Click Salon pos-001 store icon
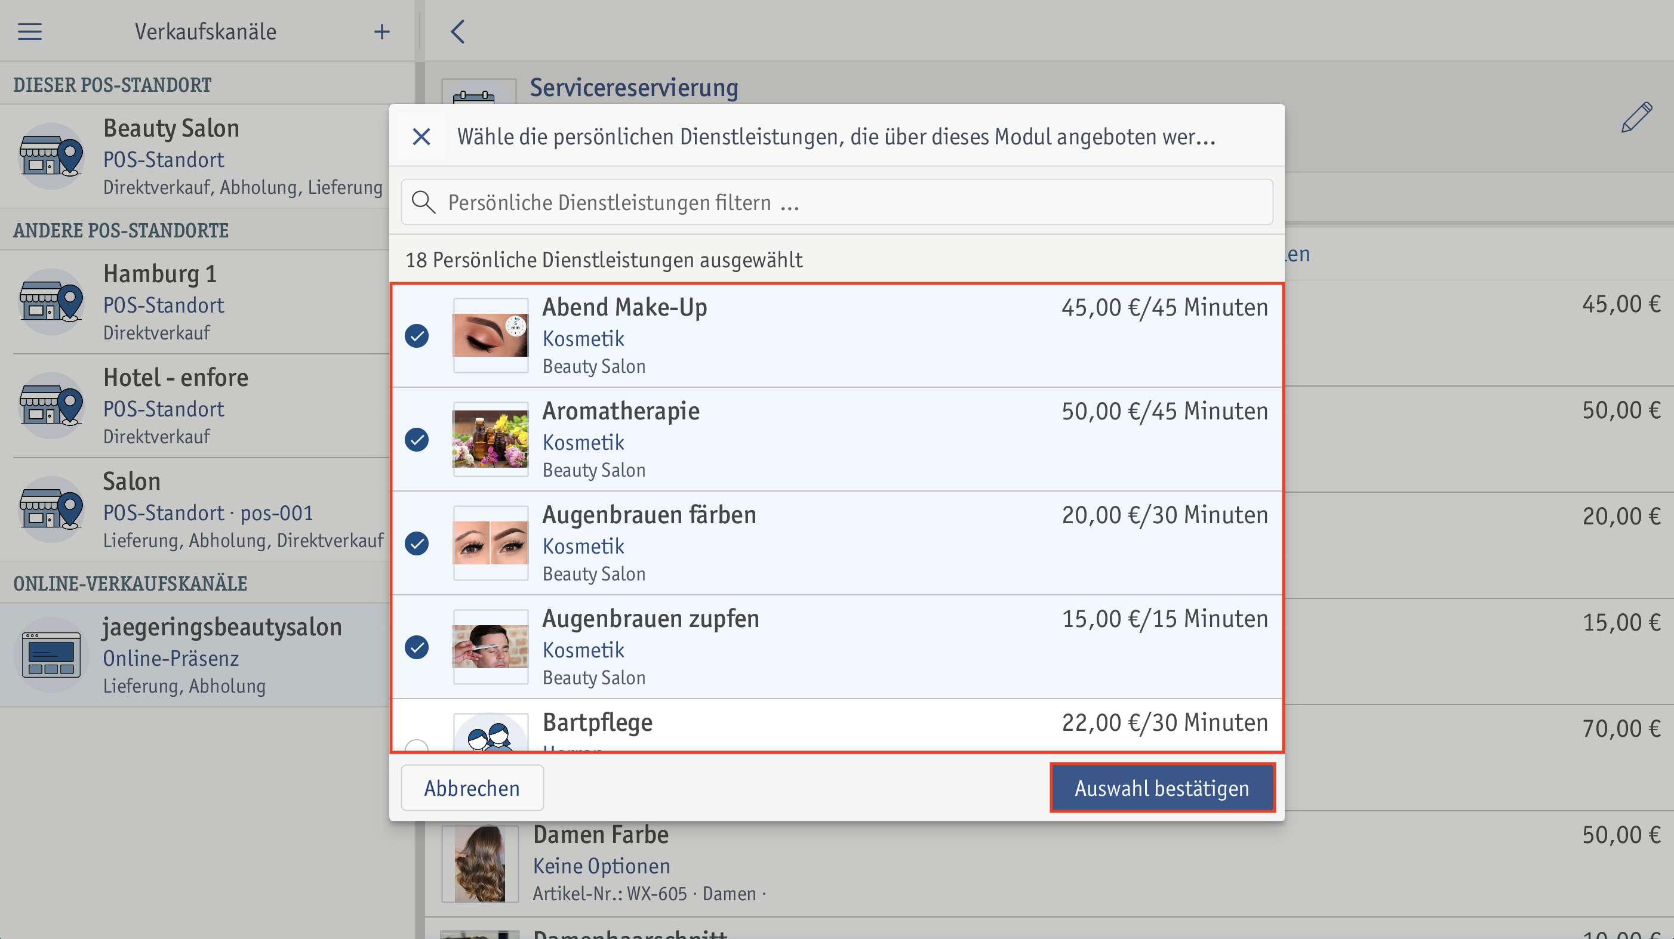This screenshot has width=1674, height=939. pos(51,509)
